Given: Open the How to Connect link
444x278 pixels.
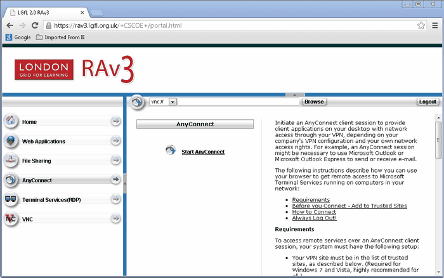Looking at the screenshot, I should 314,212.
